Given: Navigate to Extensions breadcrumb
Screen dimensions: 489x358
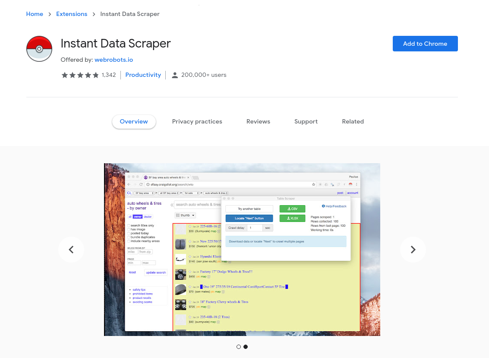Looking at the screenshot, I should (72, 14).
